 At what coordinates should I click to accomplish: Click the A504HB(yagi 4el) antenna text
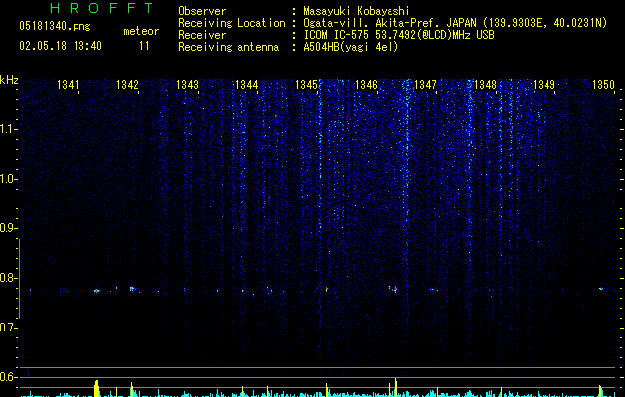(x=351, y=47)
